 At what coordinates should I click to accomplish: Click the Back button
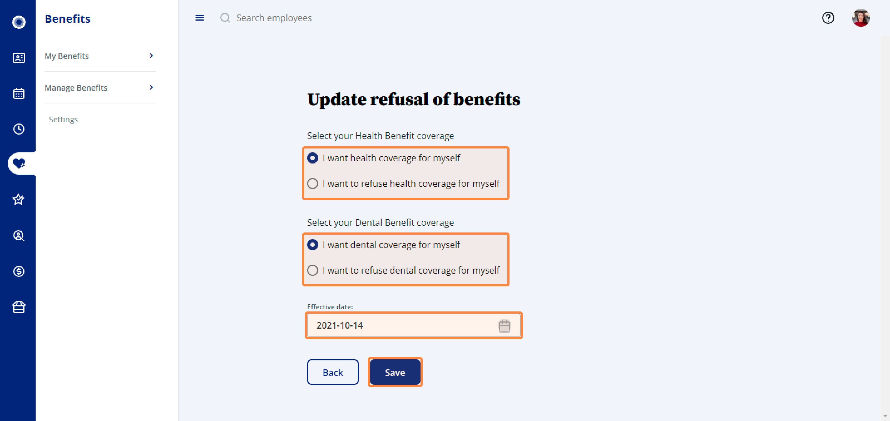pyautogui.click(x=333, y=372)
